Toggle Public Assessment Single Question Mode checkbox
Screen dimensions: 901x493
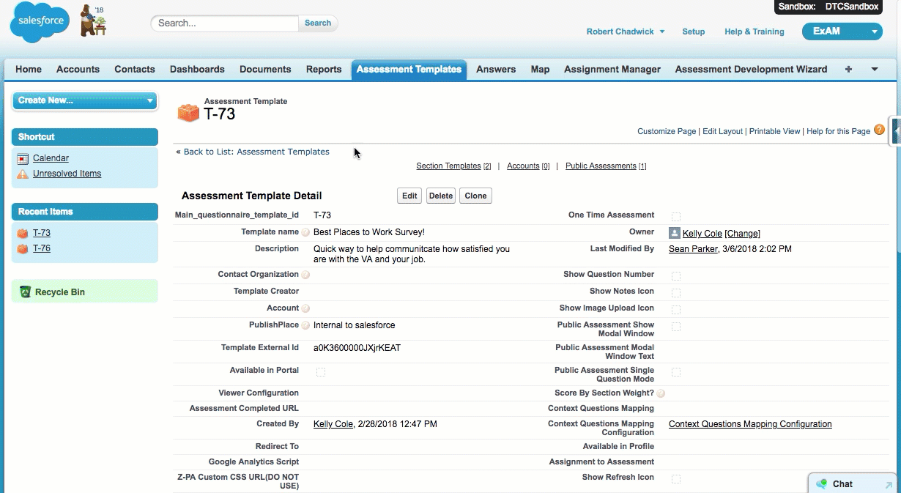[676, 372]
